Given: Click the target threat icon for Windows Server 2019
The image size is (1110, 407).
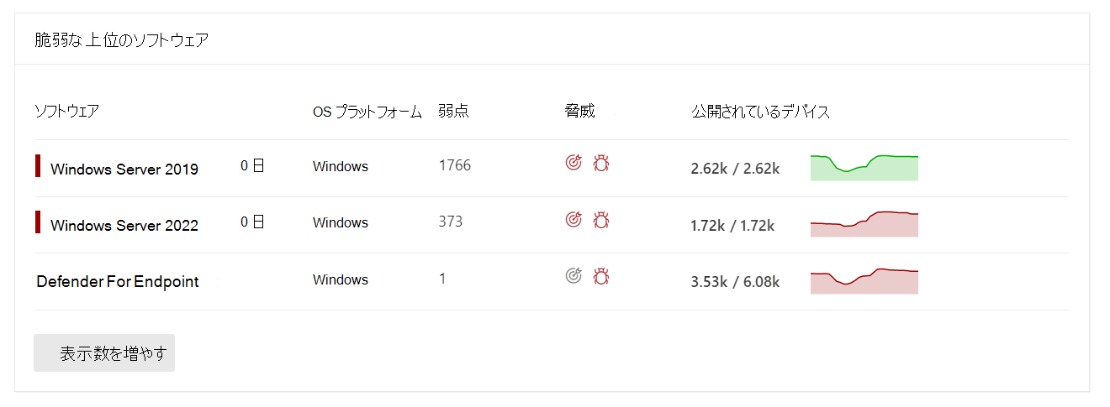Looking at the screenshot, I should [573, 163].
